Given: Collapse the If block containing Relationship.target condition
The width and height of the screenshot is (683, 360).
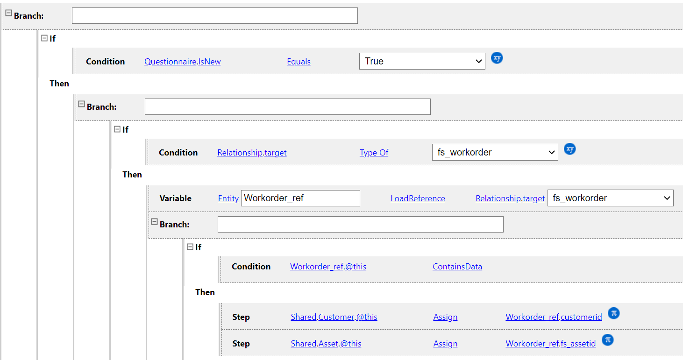Looking at the screenshot, I should (117, 129).
